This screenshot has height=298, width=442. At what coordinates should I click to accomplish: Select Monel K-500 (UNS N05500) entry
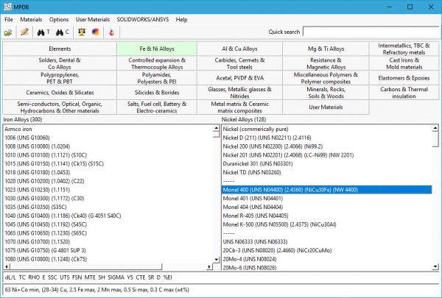pos(326,224)
